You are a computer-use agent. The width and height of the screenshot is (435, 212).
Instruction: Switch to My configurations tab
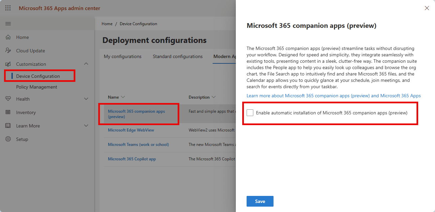click(122, 56)
